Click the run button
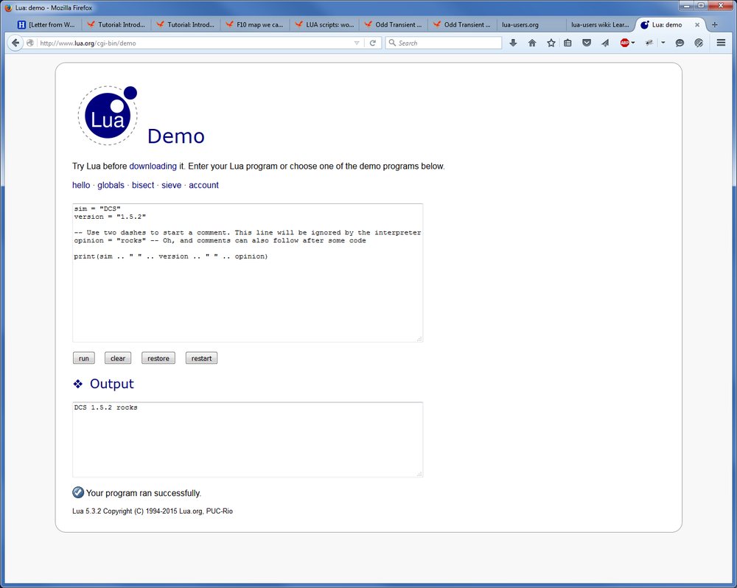Screen dimensions: 737x588 [x=84, y=358]
